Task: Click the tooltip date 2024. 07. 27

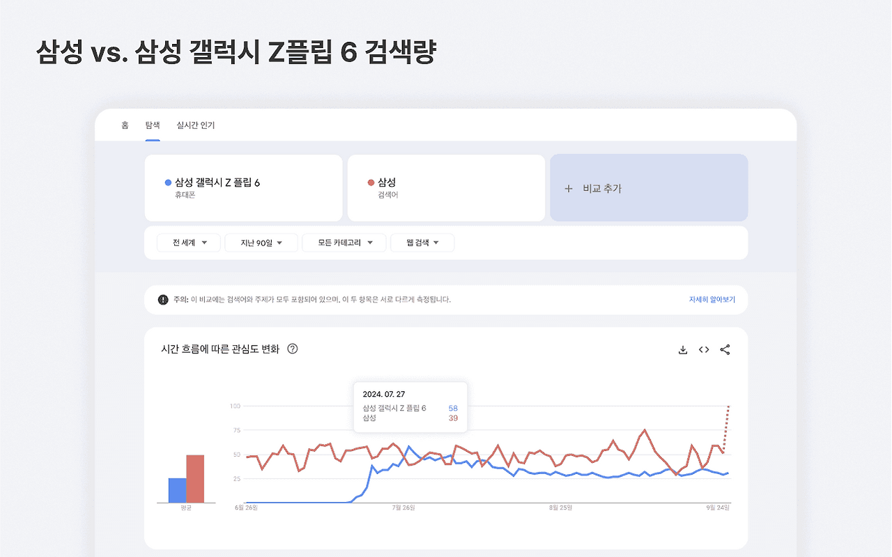Action: point(384,395)
